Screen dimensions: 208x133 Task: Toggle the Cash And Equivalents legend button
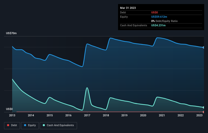(x=58, y=125)
